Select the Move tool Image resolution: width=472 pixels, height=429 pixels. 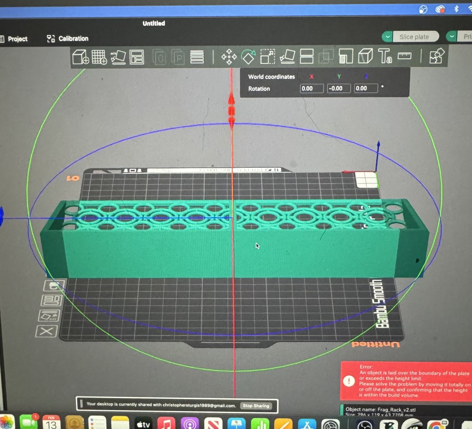click(x=229, y=57)
